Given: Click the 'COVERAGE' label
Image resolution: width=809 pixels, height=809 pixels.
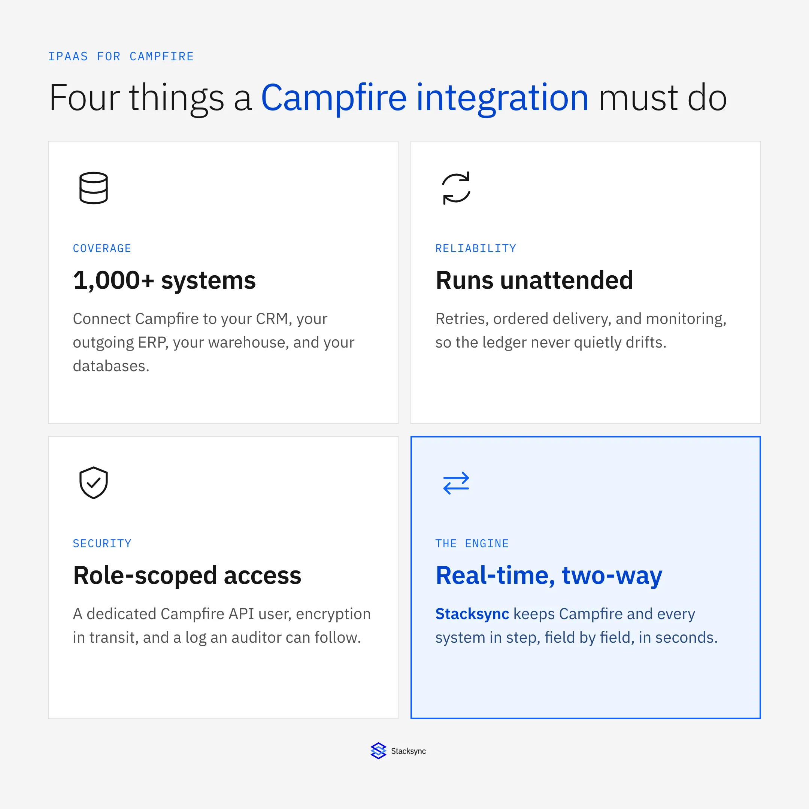Looking at the screenshot, I should pos(102,248).
